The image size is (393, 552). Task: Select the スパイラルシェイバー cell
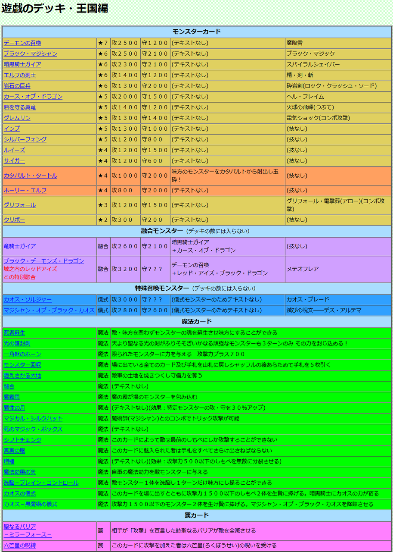[338, 65]
